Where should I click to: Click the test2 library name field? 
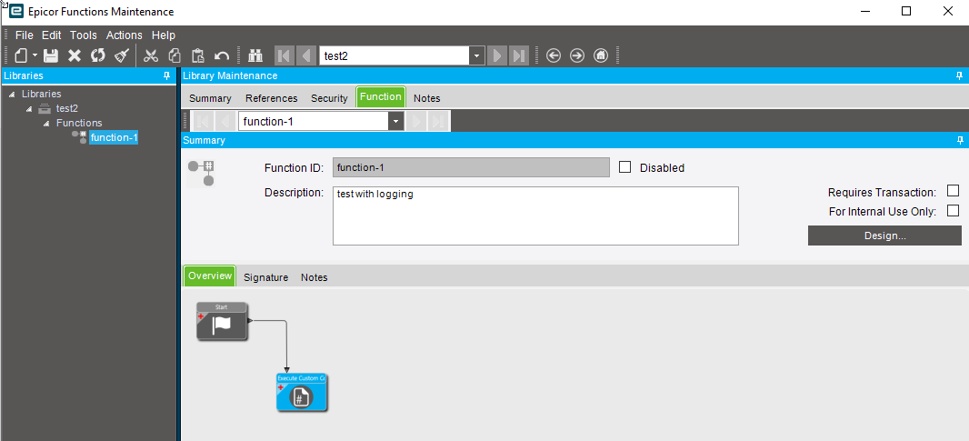tap(395, 55)
